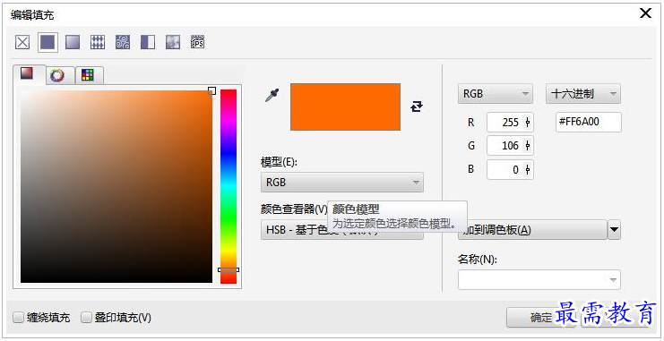Select the Texture fill icon

(172, 42)
